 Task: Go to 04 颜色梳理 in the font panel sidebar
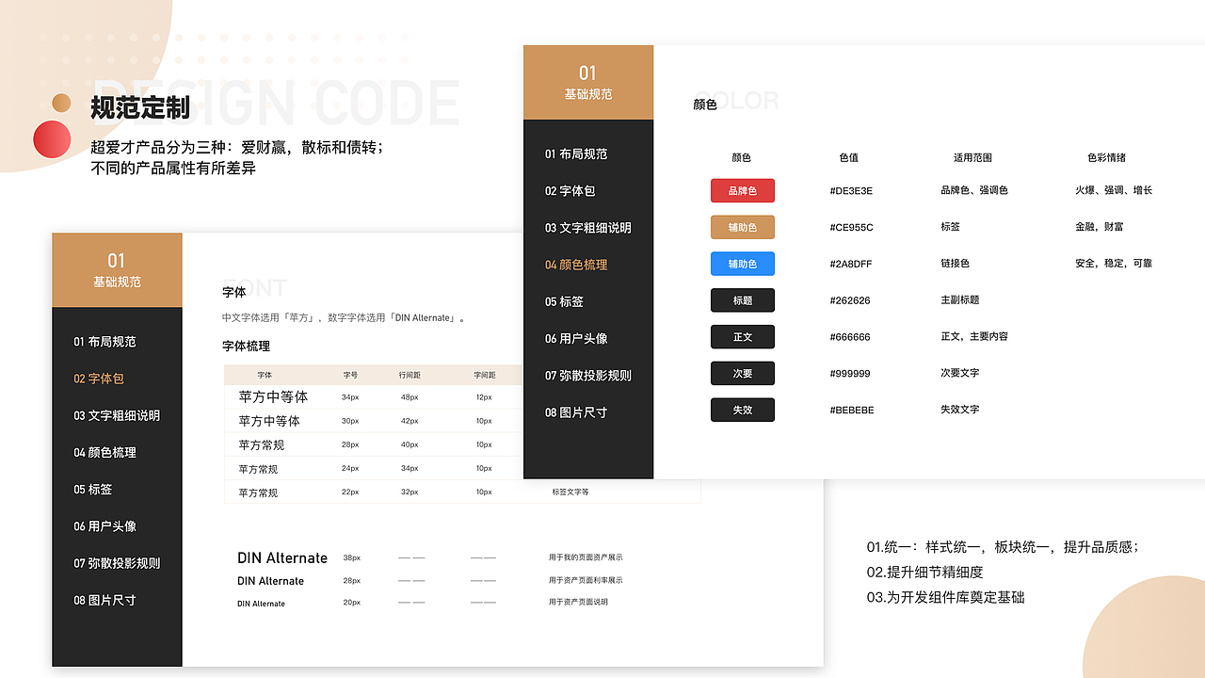(x=104, y=452)
